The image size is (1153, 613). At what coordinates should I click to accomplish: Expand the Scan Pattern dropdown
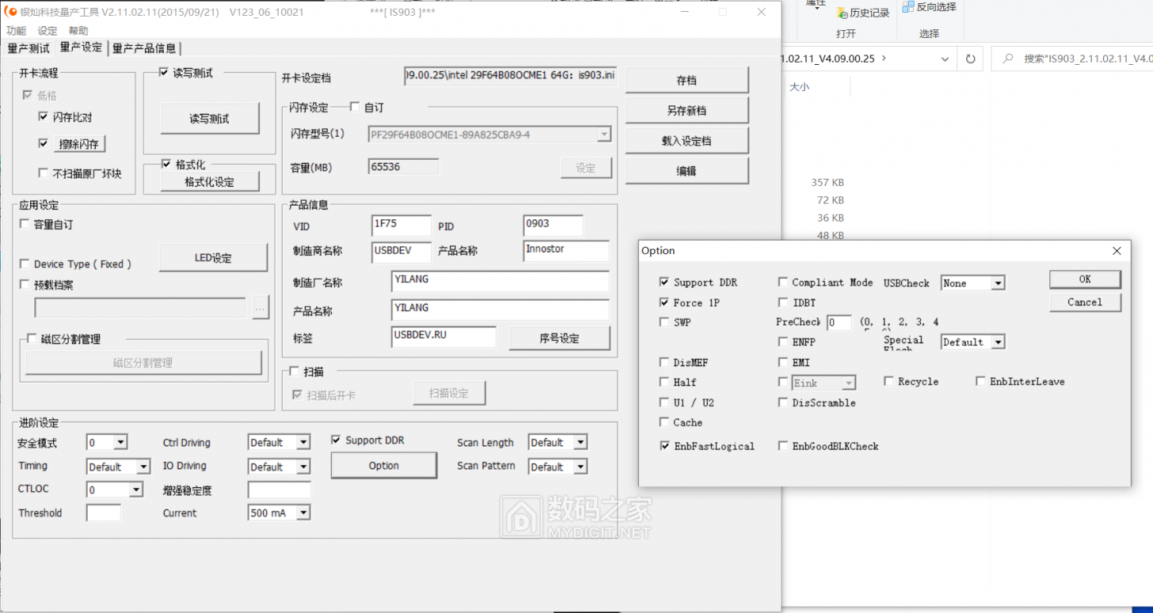pos(580,467)
